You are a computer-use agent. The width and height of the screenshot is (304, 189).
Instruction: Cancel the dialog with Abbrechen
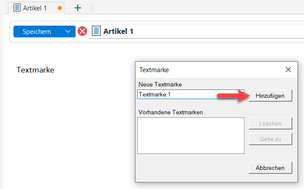270,167
